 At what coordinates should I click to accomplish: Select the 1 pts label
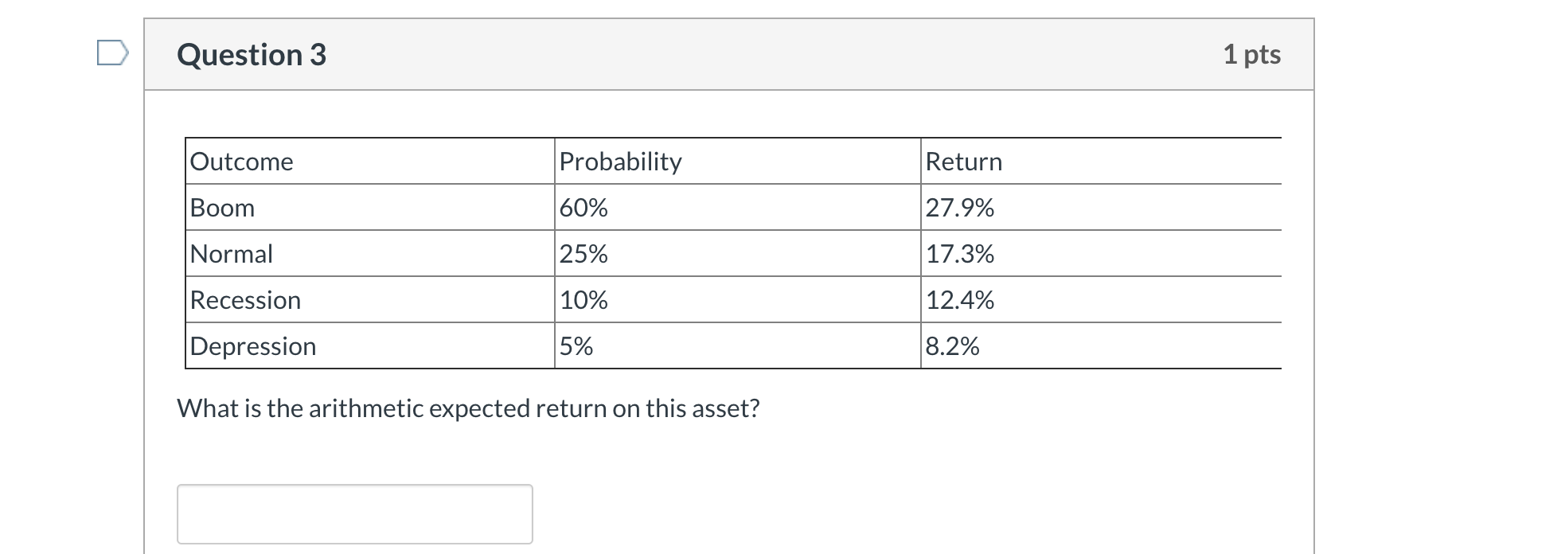tap(1252, 54)
